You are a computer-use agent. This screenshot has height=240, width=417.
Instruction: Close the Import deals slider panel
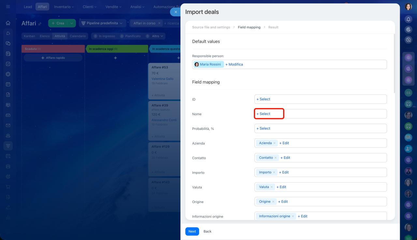click(x=176, y=12)
